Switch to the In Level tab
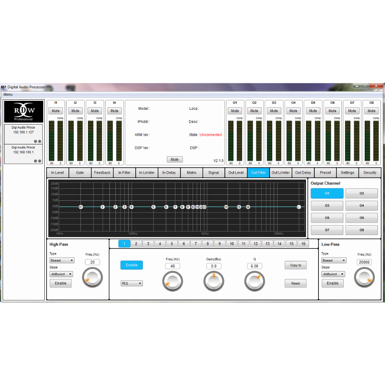Image resolution: width=385 pixels, height=385 pixels. coord(58,173)
